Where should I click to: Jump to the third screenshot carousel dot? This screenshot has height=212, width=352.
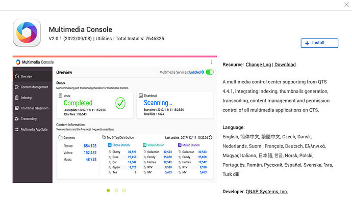[124, 190]
